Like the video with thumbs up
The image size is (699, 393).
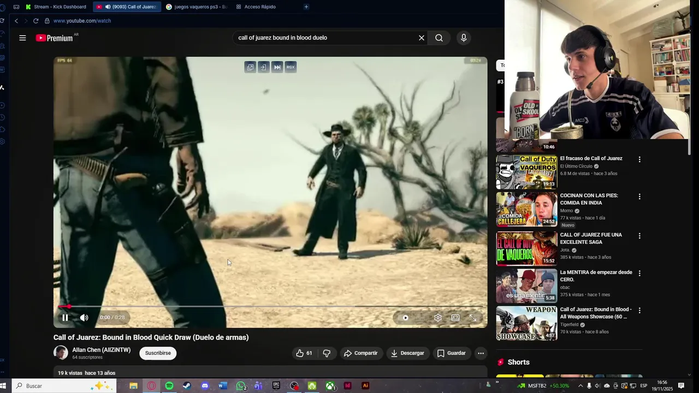304,353
